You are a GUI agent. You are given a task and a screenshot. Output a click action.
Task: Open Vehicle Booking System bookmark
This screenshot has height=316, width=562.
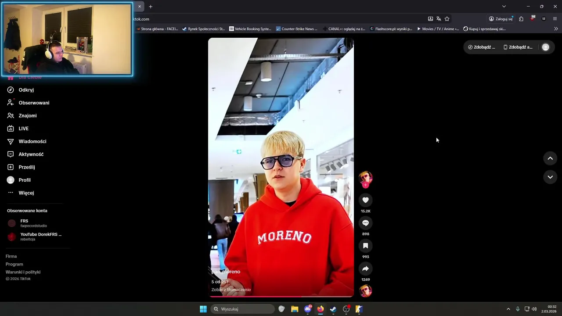tap(251, 29)
